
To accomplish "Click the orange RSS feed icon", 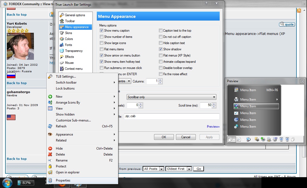I will [x=299, y=11].
